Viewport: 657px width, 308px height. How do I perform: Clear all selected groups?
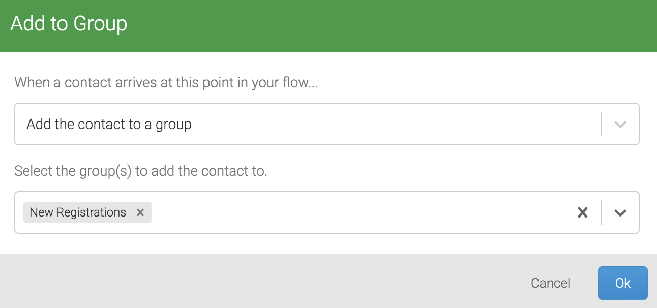point(583,212)
